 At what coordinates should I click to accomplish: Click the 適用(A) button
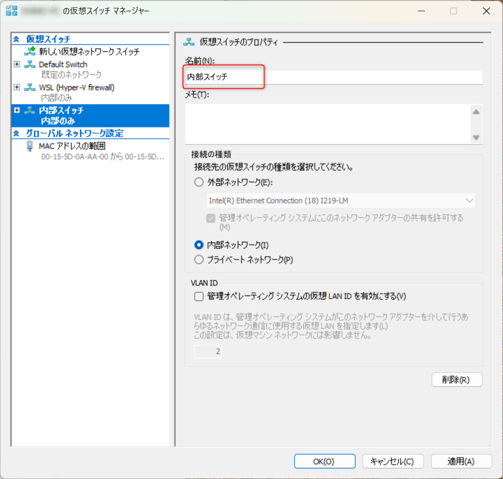[x=461, y=461]
